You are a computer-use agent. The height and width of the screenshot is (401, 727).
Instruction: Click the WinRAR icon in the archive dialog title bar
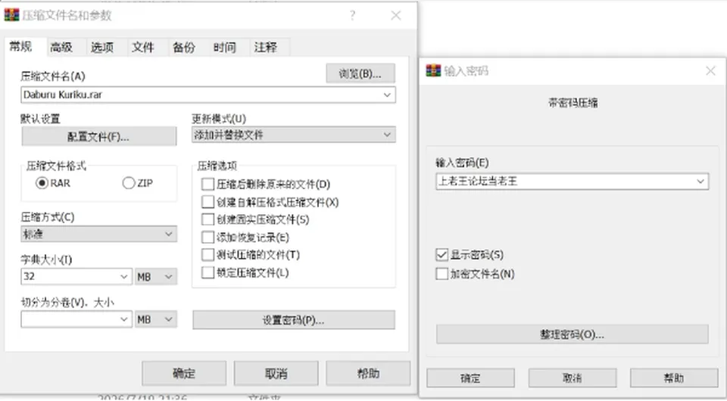point(11,15)
